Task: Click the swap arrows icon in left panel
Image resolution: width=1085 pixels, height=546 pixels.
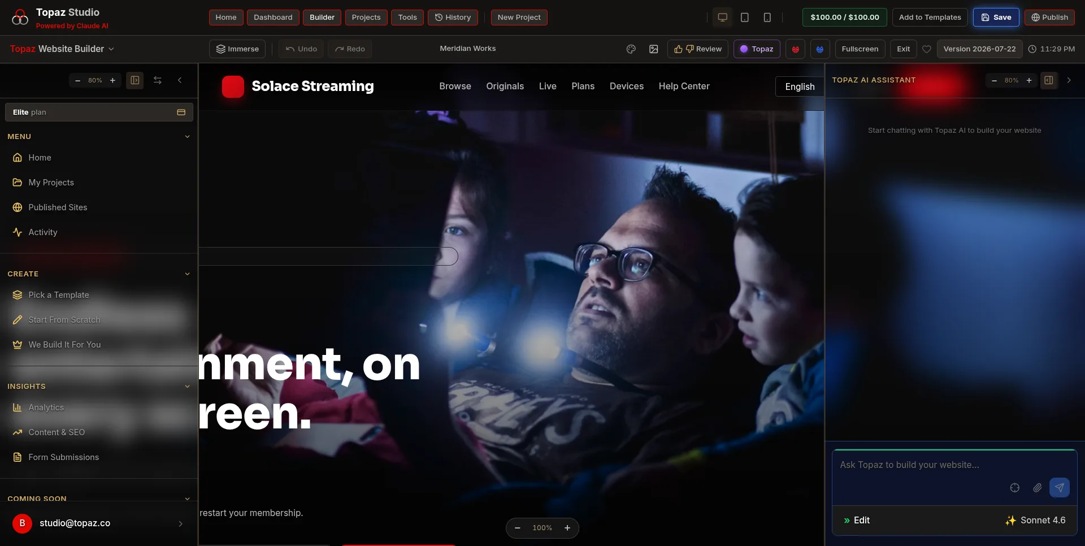Action: [x=158, y=80]
